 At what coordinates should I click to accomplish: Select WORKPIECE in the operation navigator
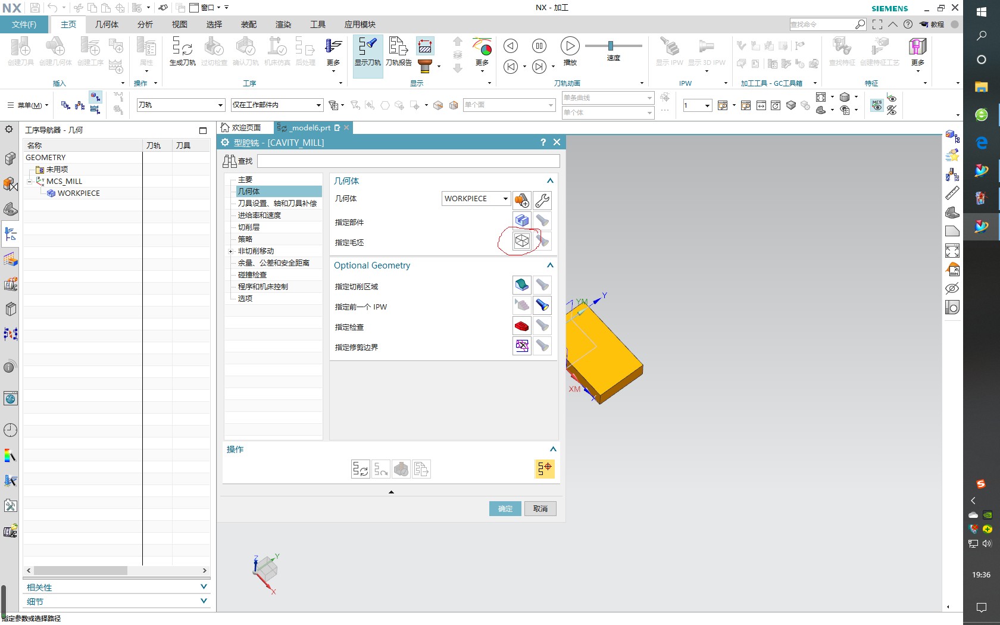[79, 193]
